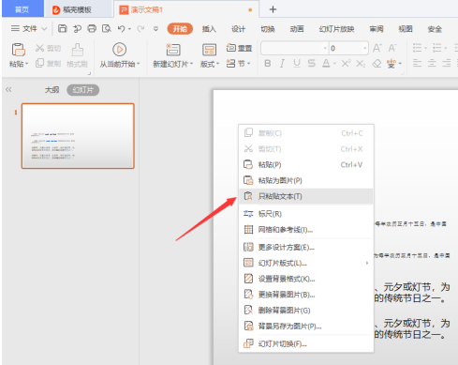Align text left in ribbon

(x=417, y=64)
